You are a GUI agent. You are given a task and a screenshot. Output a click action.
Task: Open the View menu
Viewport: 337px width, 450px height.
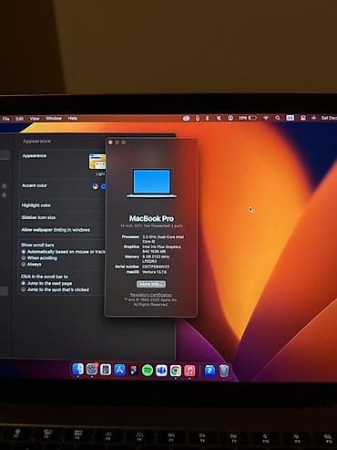35,119
